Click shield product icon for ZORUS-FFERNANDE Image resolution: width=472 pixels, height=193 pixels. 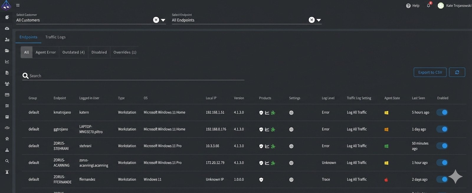click(261, 180)
